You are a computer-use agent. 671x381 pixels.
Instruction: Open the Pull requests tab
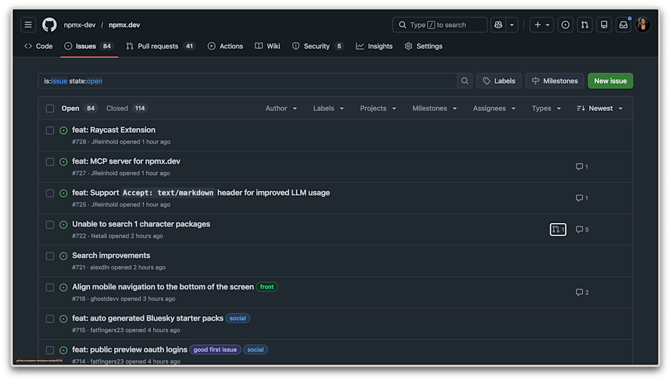tap(160, 46)
